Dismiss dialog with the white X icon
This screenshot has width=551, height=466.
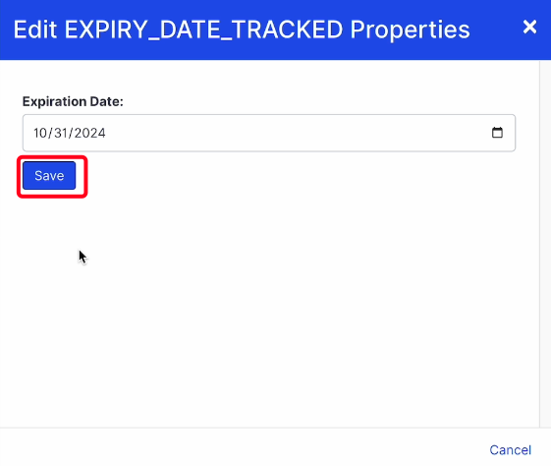[x=529, y=27]
